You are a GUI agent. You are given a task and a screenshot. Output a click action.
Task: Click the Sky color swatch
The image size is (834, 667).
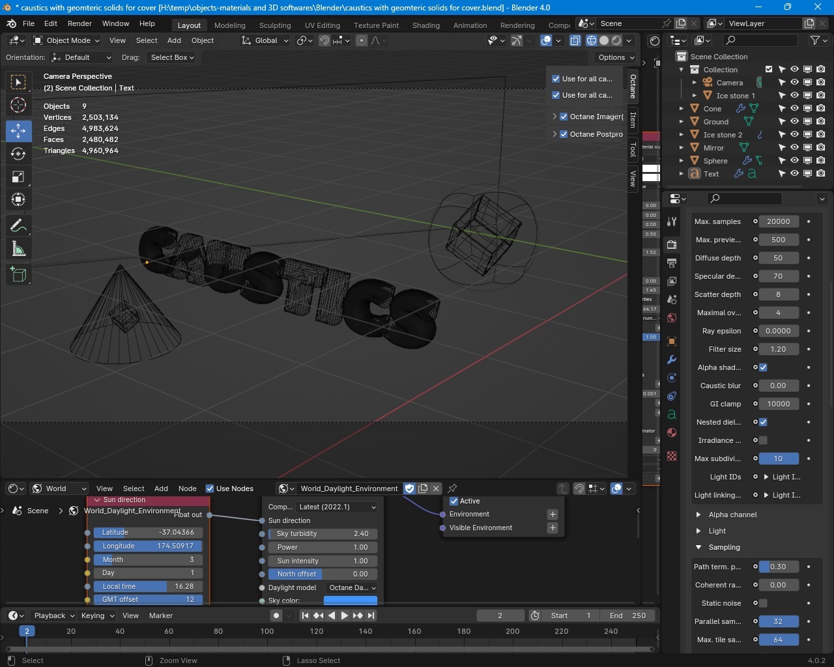coord(350,601)
